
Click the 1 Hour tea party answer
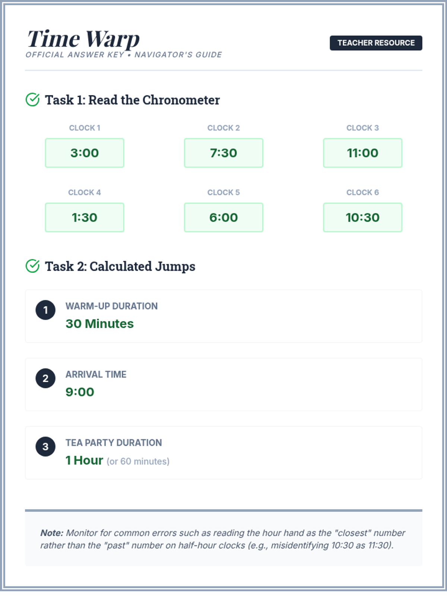point(84,460)
